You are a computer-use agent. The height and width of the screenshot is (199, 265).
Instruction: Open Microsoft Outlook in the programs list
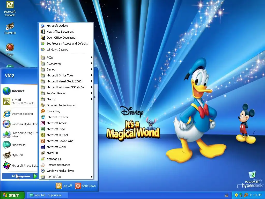pos(66,135)
